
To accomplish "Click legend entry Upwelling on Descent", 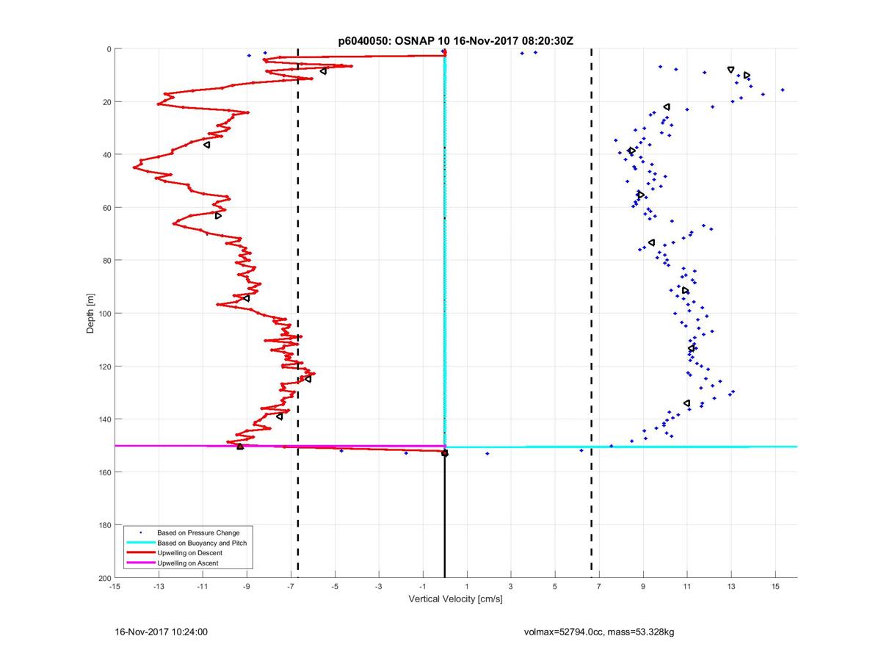I will (190, 552).
